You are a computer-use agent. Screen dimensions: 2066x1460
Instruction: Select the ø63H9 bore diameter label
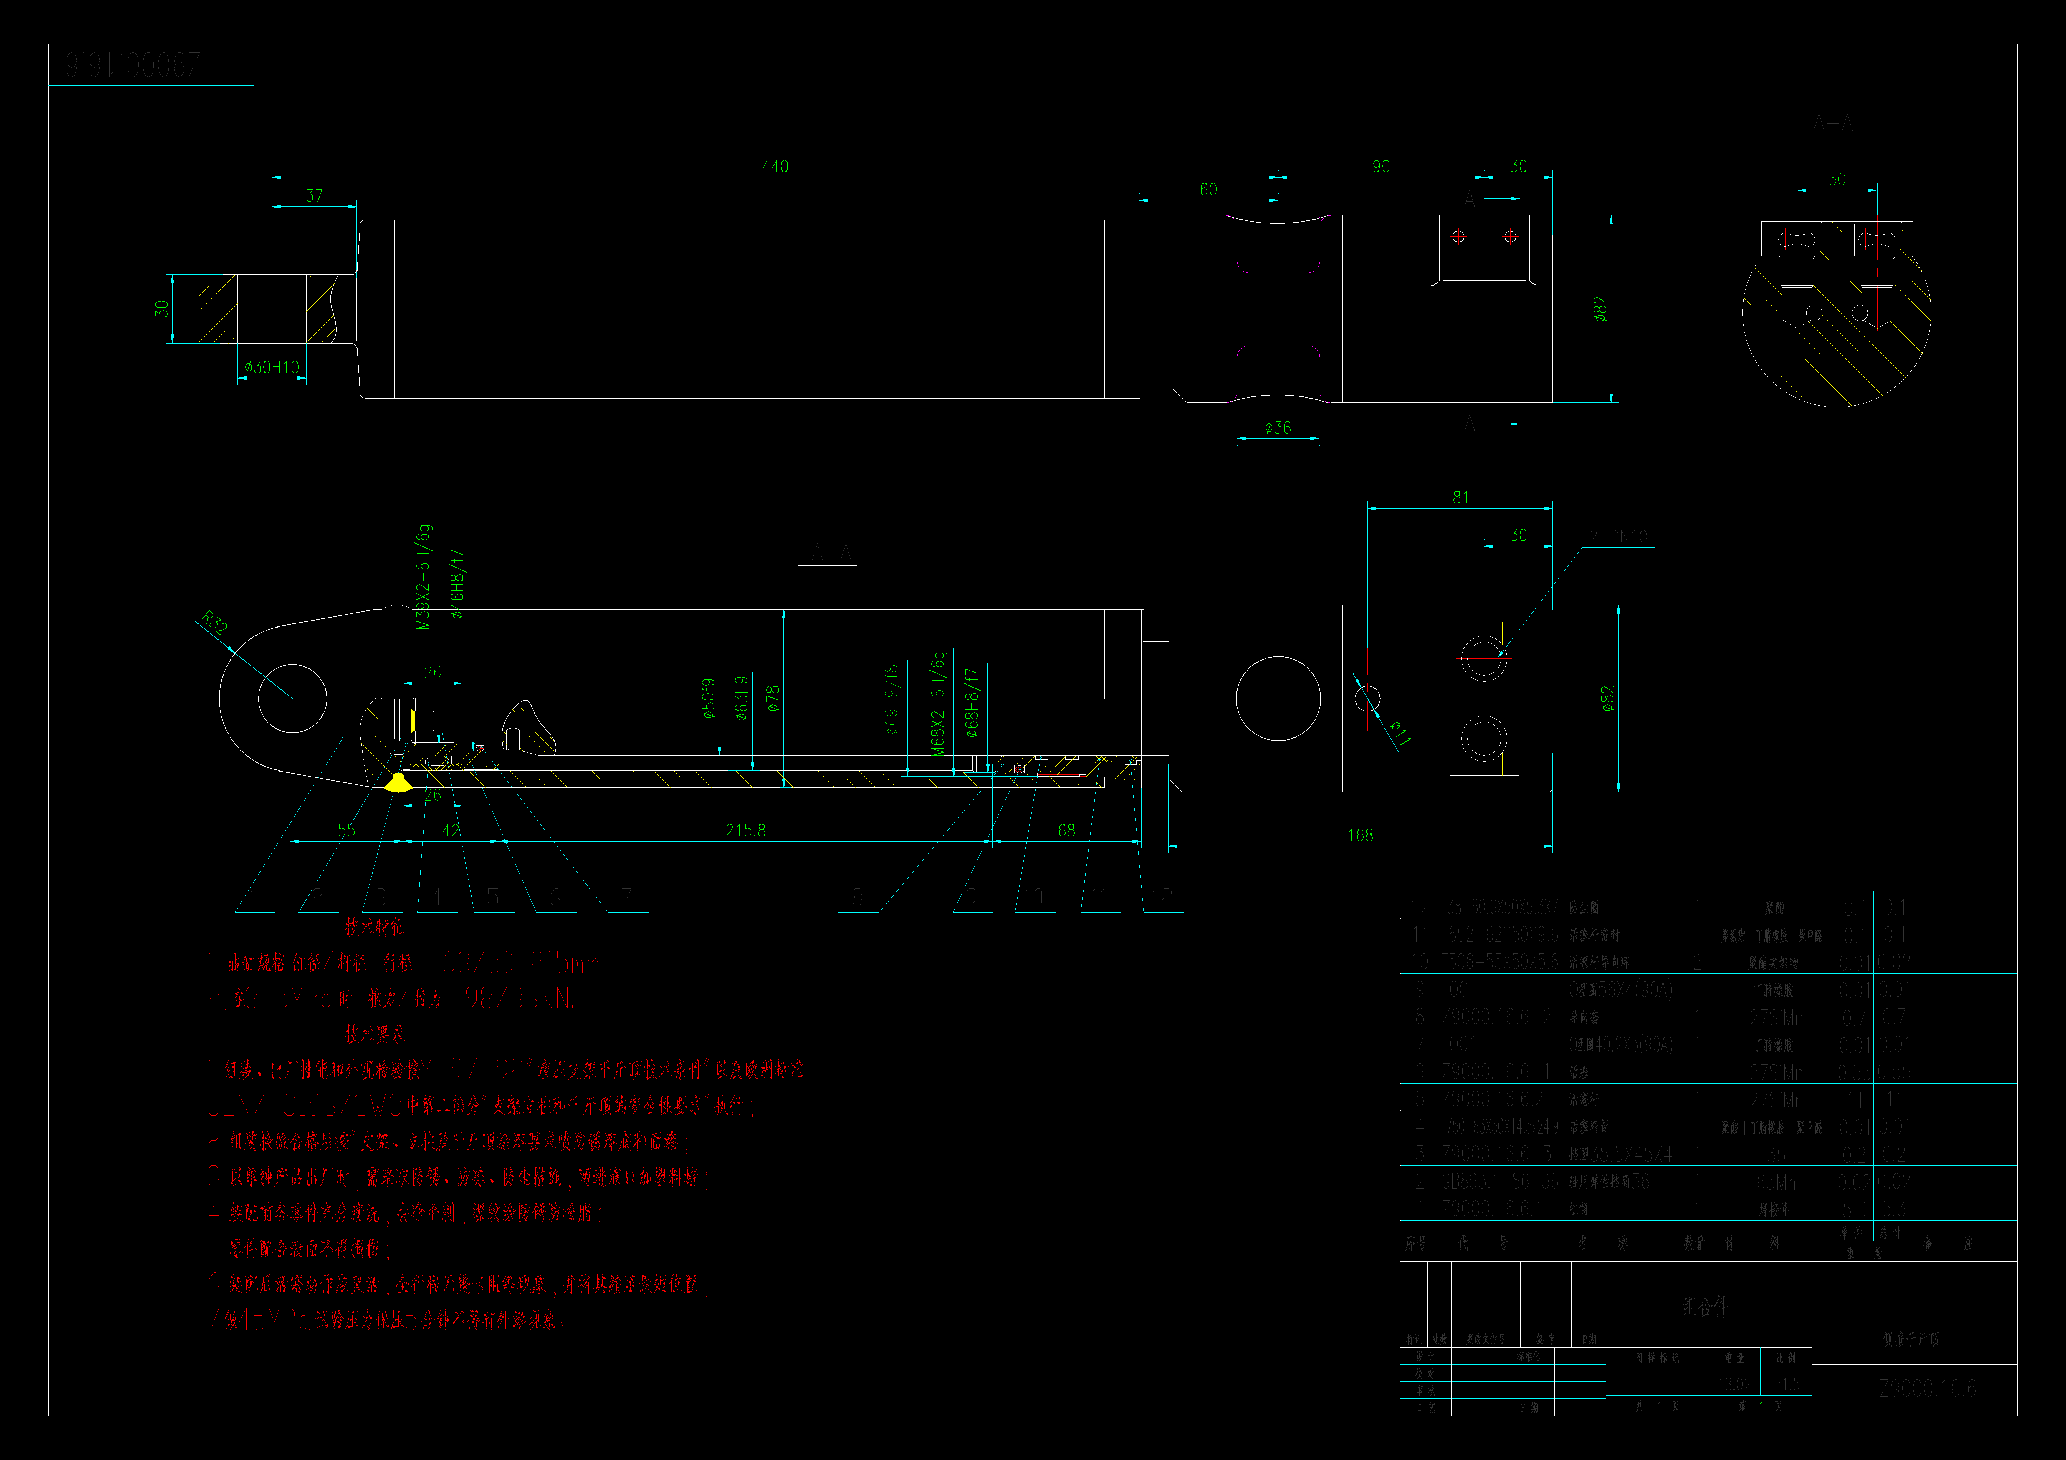tap(742, 698)
